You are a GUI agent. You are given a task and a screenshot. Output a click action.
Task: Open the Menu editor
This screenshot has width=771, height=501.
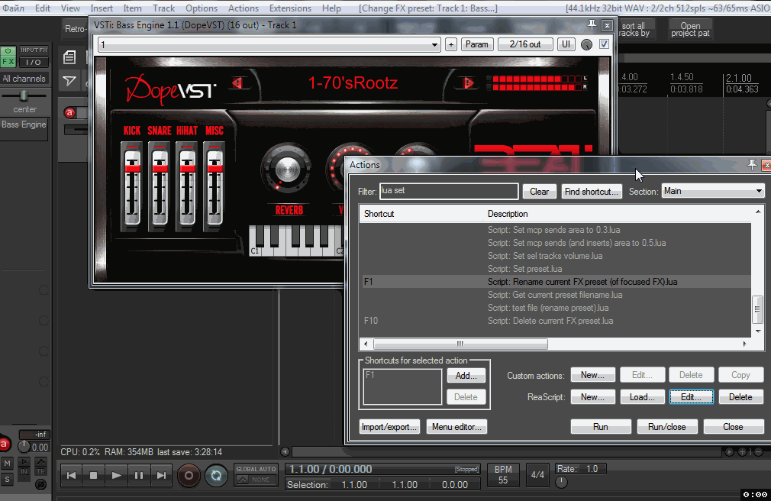pyautogui.click(x=456, y=427)
